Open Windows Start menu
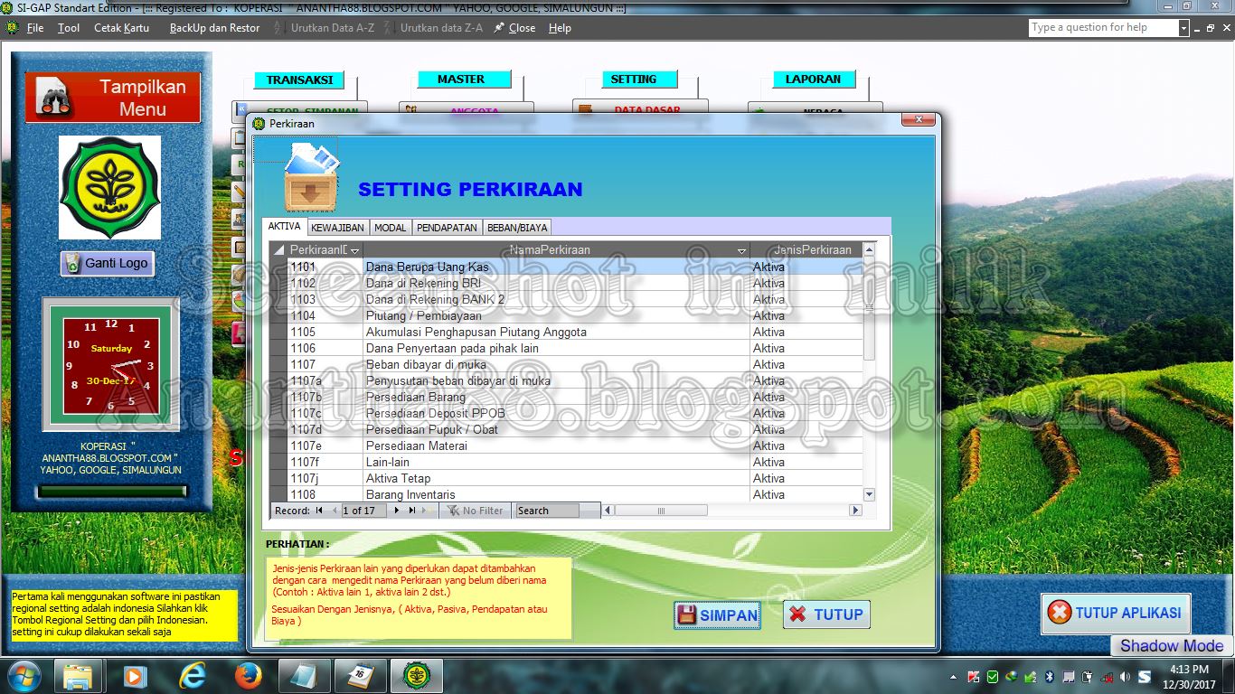This screenshot has height=694, width=1235. 23,676
